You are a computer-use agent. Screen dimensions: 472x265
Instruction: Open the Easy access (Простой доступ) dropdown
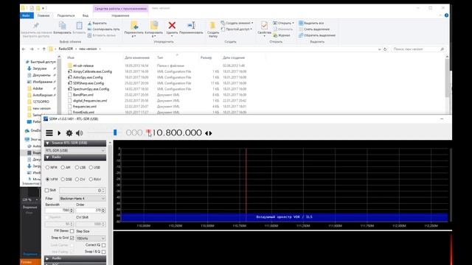pyautogui.click(x=237, y=29)
